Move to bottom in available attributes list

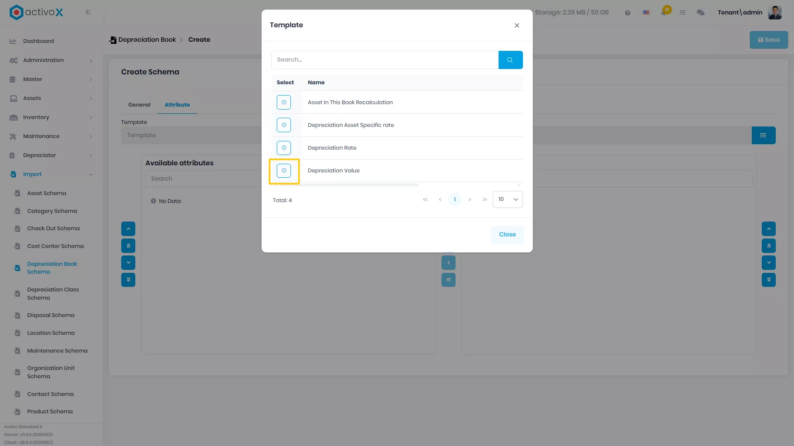pos(128,280)
